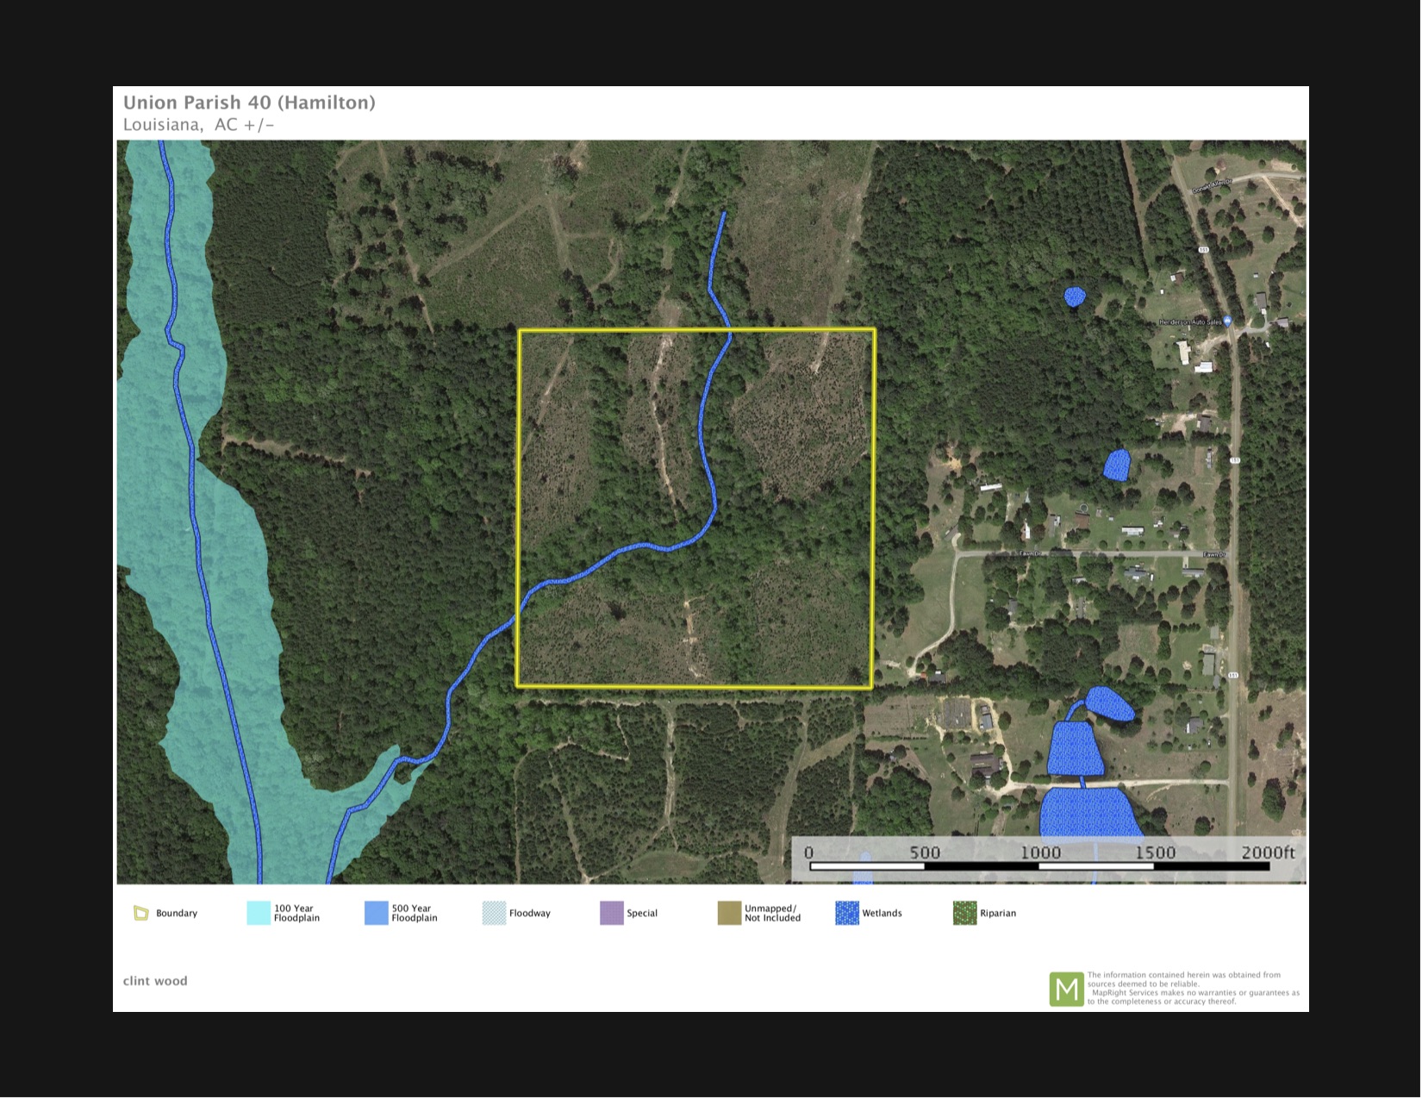Click the Donald Allen Dr road label
Image resolution: width=1422 pixels, height=1099 pixels.
(x=1212, y=186)
